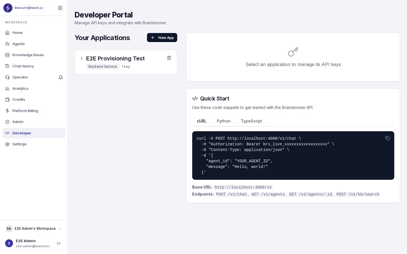Click the Admin shield icon
Screen dimensions: 407x254
(7, 122)
